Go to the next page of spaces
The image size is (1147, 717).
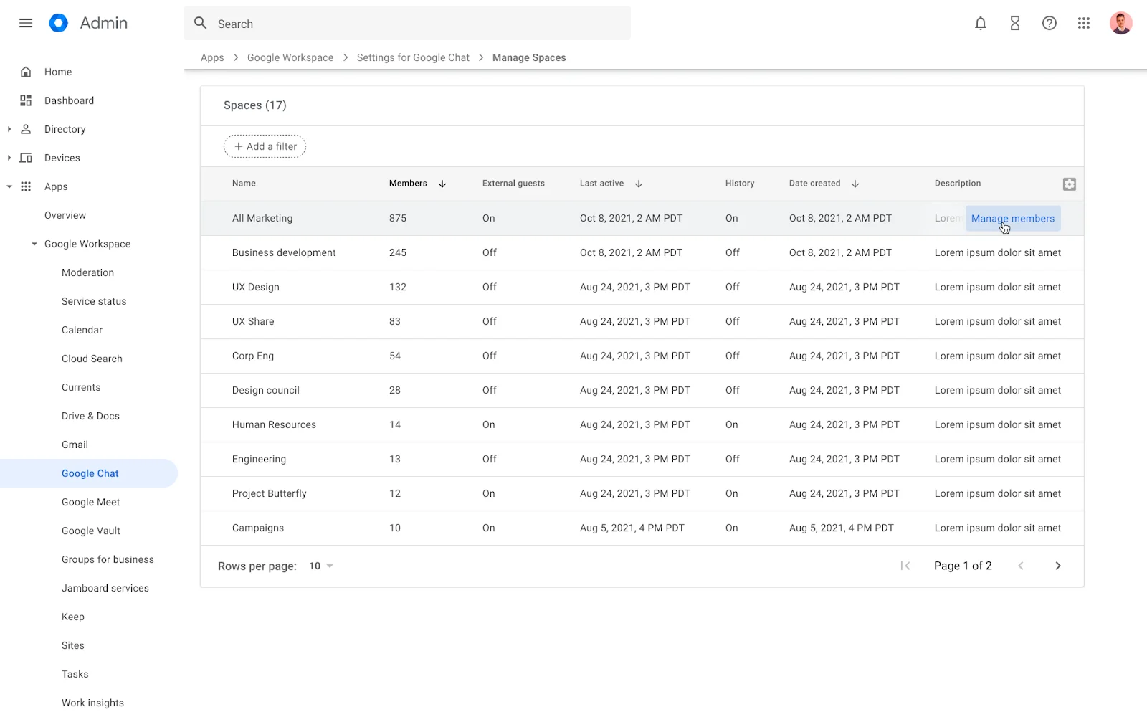1058,566
